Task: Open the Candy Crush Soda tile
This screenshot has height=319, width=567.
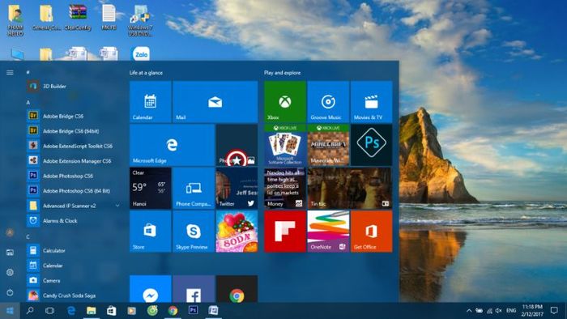Action: tap(237, 232)
